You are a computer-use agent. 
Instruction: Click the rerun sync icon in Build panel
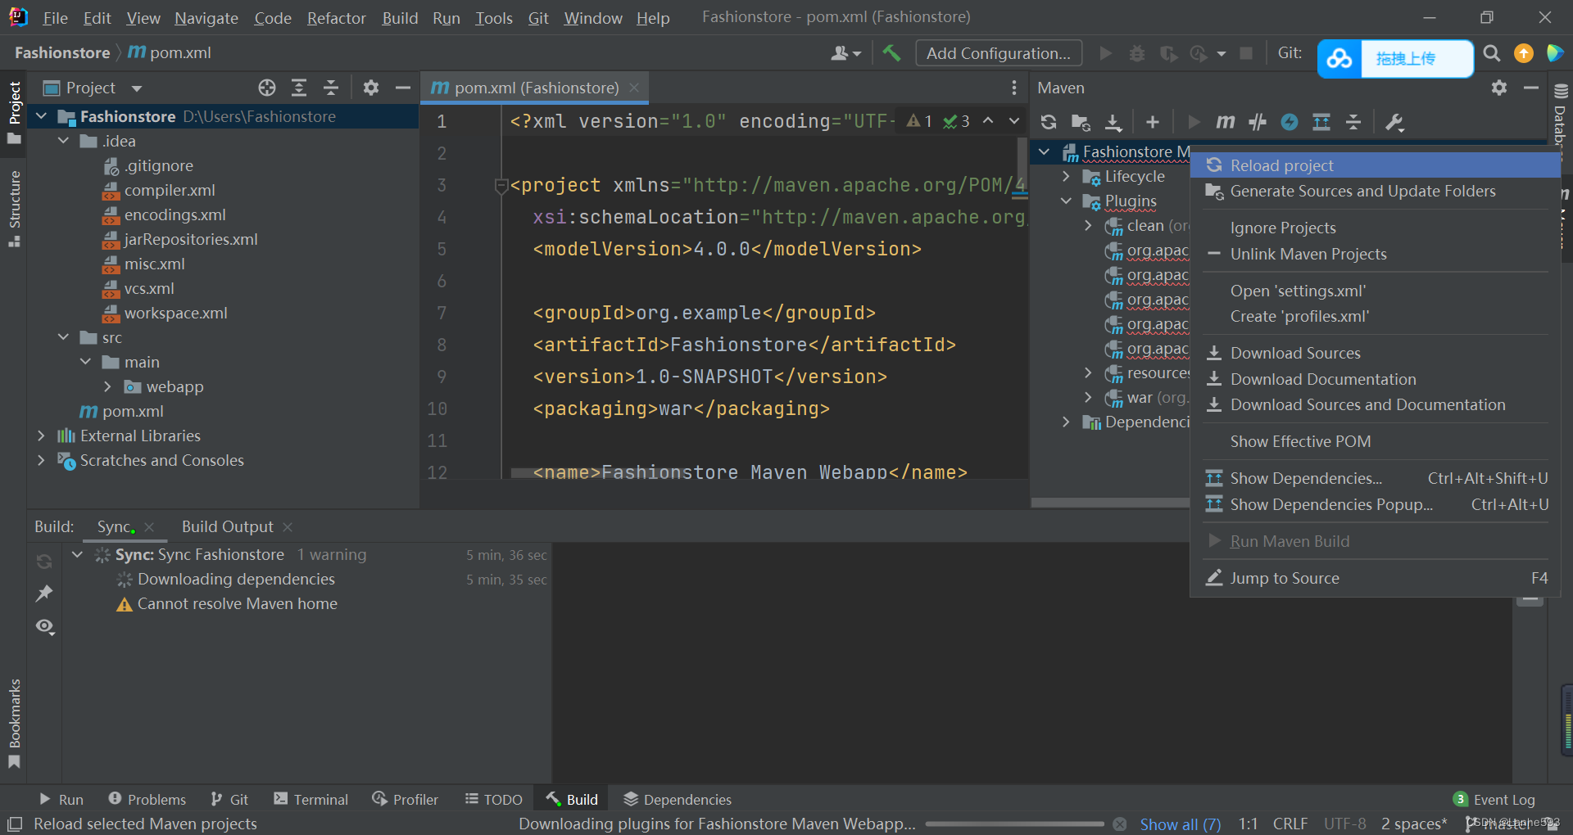click(x=44, y=562)
